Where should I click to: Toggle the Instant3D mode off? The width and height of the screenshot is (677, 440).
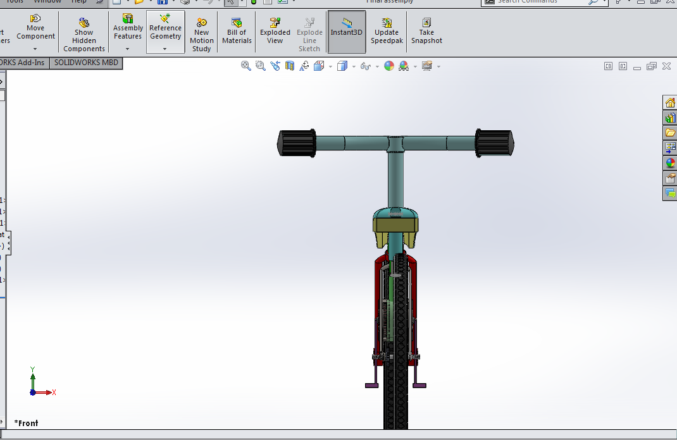[x=347, y=32]
